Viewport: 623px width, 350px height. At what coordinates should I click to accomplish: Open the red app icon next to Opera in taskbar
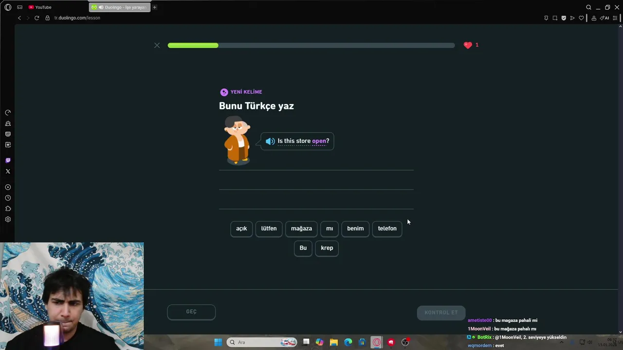(391, 342)
